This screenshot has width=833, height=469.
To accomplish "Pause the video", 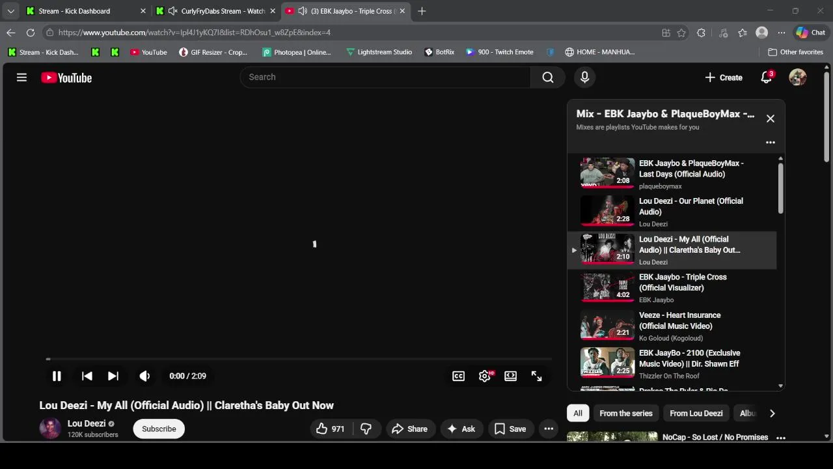I will [x=57, y=376].
